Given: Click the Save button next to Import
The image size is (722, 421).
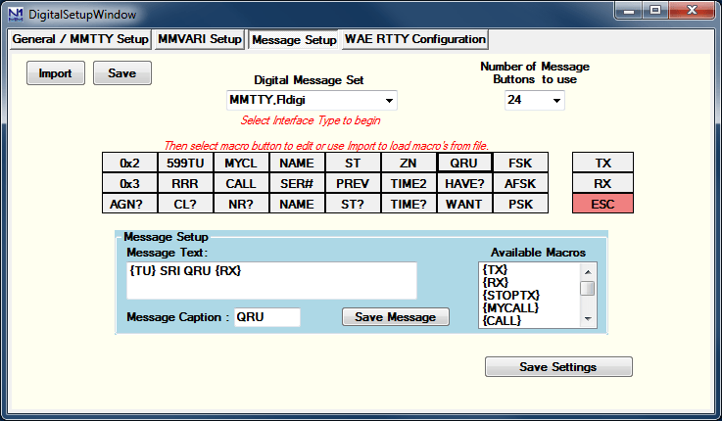Looking at the screenshot, I should [x=122, y=73].
